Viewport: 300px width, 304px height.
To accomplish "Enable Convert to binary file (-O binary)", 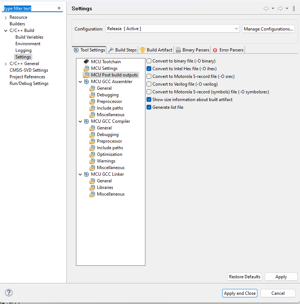I will 149,61.
